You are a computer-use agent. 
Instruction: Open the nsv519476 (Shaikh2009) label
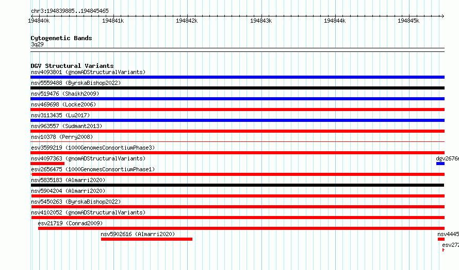pos(65,94)
